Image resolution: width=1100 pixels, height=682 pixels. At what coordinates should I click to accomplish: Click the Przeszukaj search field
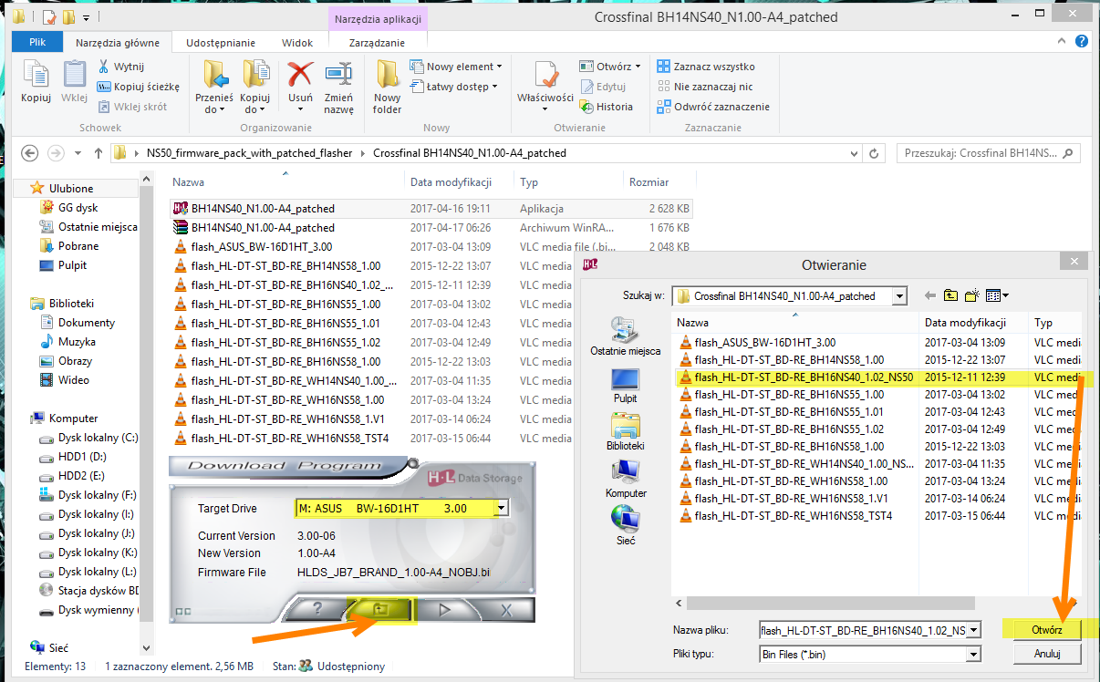click(x=989, y=153)
